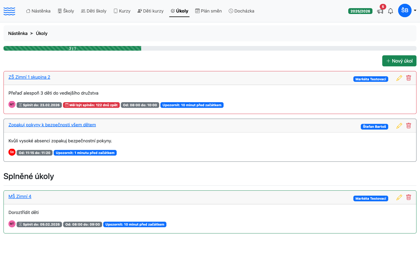This screenshot has width=420, height=262.
Task: Click the green 3 / 1 progress bar
Action: click(72, 48)
